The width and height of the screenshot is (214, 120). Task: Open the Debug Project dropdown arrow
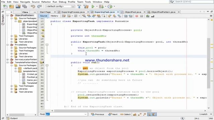pos(106,6)
